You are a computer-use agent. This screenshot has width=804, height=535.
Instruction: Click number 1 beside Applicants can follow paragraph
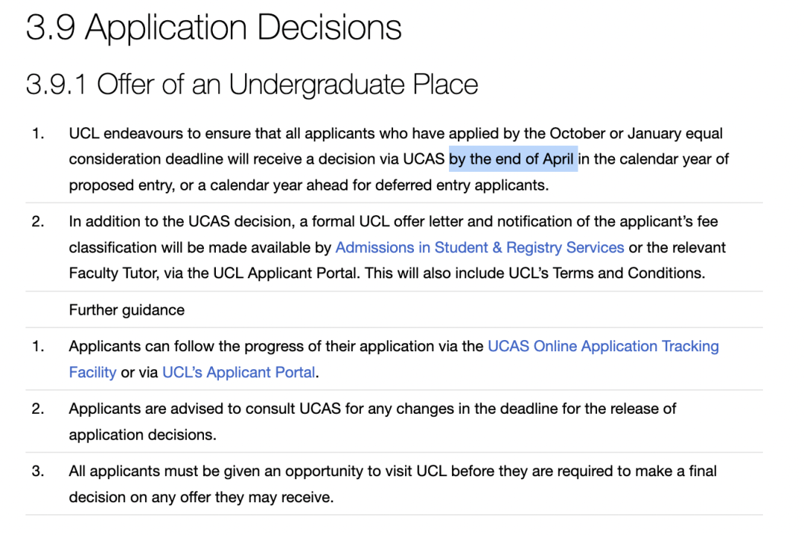point(38,347)
